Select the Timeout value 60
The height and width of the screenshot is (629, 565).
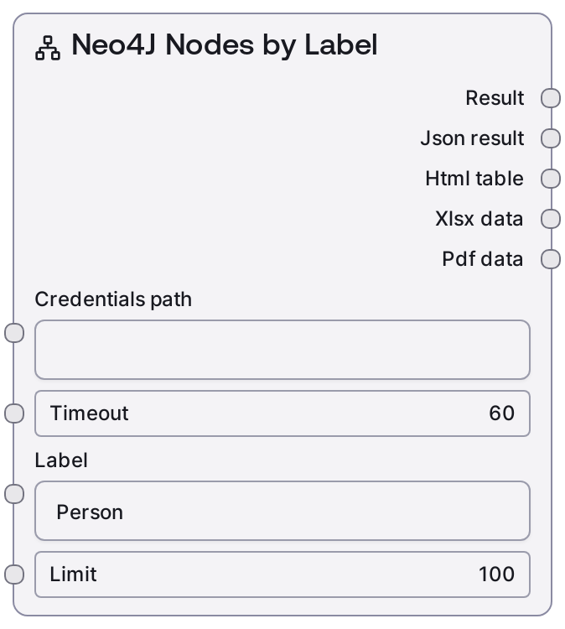pyautogui.click(x=501, y=413)
